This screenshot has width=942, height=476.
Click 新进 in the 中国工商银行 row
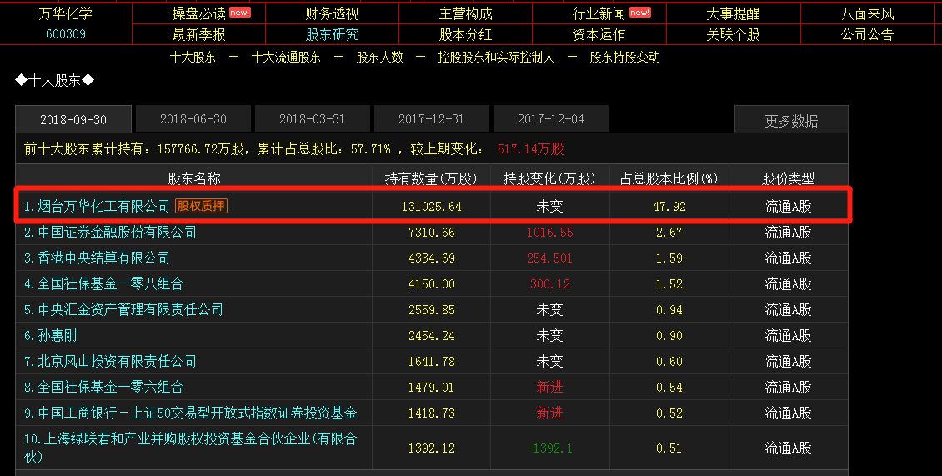coord(549,413)
